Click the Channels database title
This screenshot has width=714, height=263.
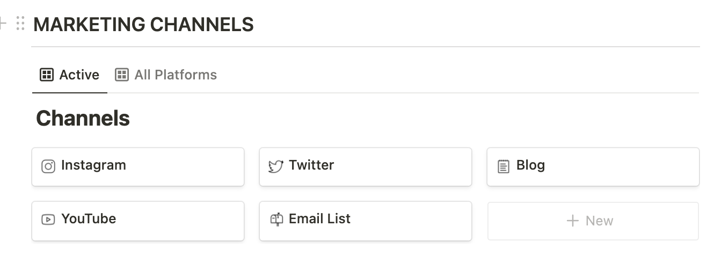point(83,118)
